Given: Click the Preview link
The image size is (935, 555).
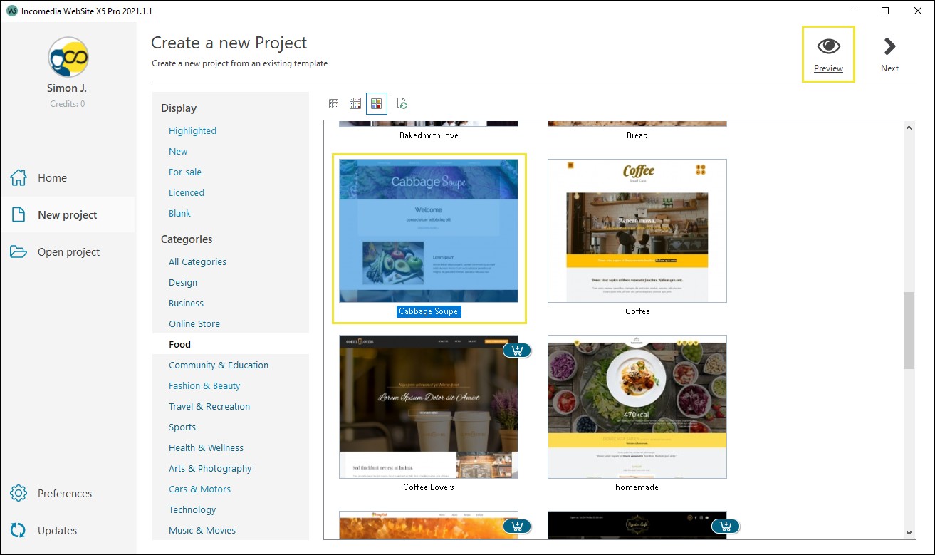Looking at the screenshot, I should [828, 68].
